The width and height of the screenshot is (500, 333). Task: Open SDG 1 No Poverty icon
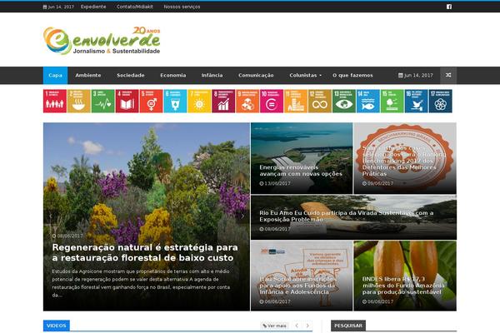pyautogui.click(x=55, y=101)
